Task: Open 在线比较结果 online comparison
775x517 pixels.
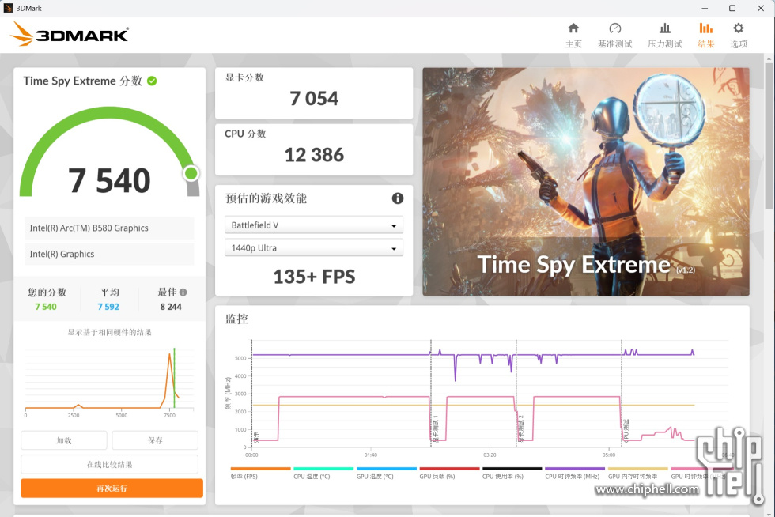Action: [109, 464]
